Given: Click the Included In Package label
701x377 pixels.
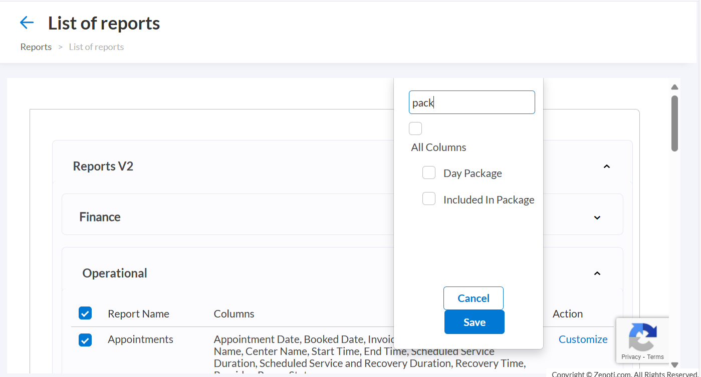Looking at the screenshot, I should tap(489, 200).
